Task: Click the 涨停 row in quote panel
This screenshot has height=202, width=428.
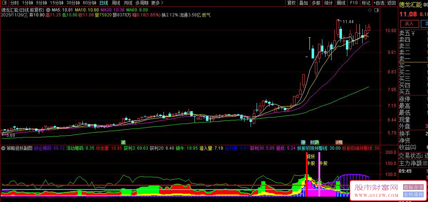Action: [413, 99]
